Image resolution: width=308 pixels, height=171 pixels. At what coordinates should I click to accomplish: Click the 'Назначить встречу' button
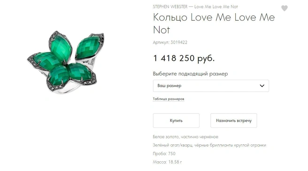click(x=233, y=120)
